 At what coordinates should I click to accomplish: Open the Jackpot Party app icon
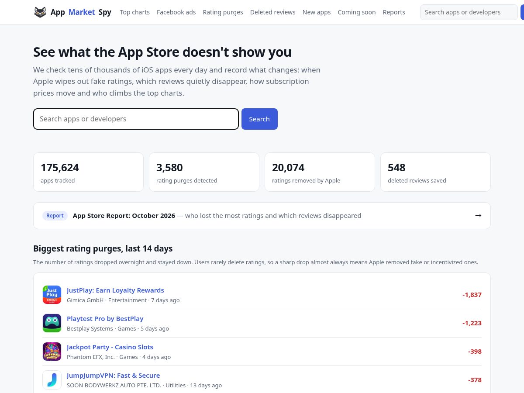(x=52, y=352)
